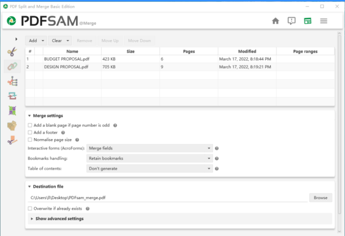Click Browse for destination file
The width and height of the screenshot is (345, 236).
click(321, 198)
